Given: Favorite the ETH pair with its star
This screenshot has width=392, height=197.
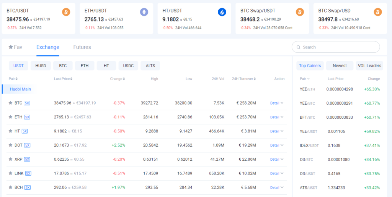Looking at the screenshot, I should 10,117.
